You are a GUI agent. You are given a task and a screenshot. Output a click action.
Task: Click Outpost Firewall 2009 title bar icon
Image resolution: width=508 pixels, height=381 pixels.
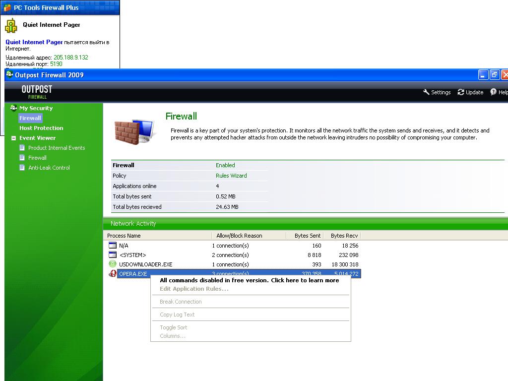(10, 74)
